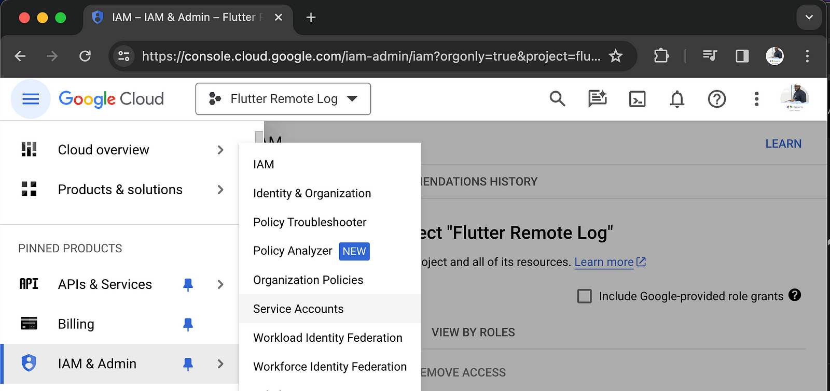Open IAM & Admin in the sidebar
Screen dimensions: 830x391
pyautogui.click(x=97, y=364)
